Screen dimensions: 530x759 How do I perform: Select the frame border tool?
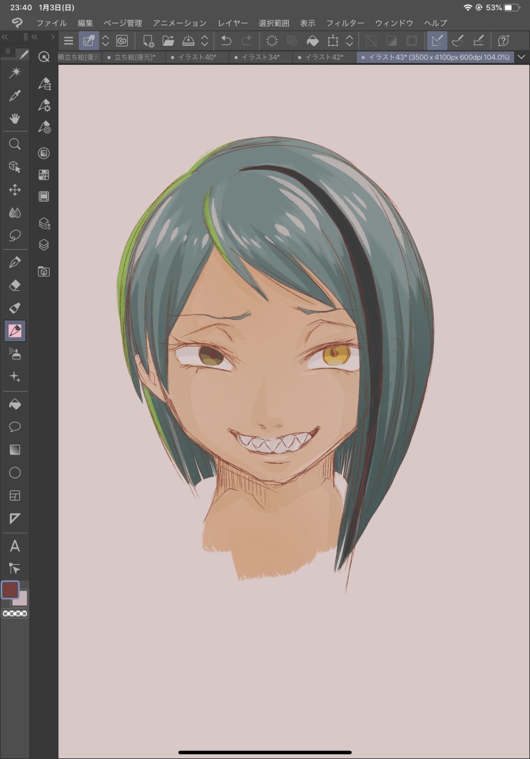click(x=15, y=496)
